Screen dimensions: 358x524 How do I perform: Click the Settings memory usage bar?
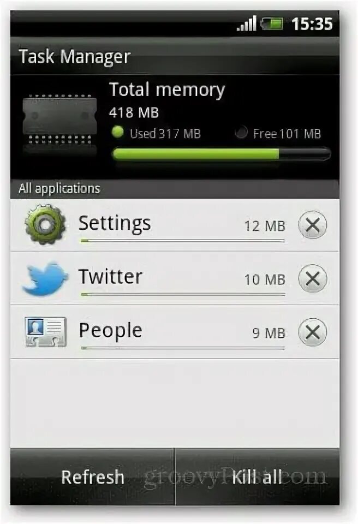pyautogui.click(x=182, y=240)
